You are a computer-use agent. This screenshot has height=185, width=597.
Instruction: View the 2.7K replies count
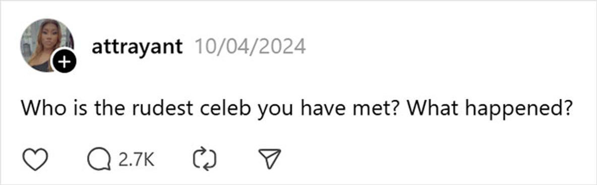136,160
